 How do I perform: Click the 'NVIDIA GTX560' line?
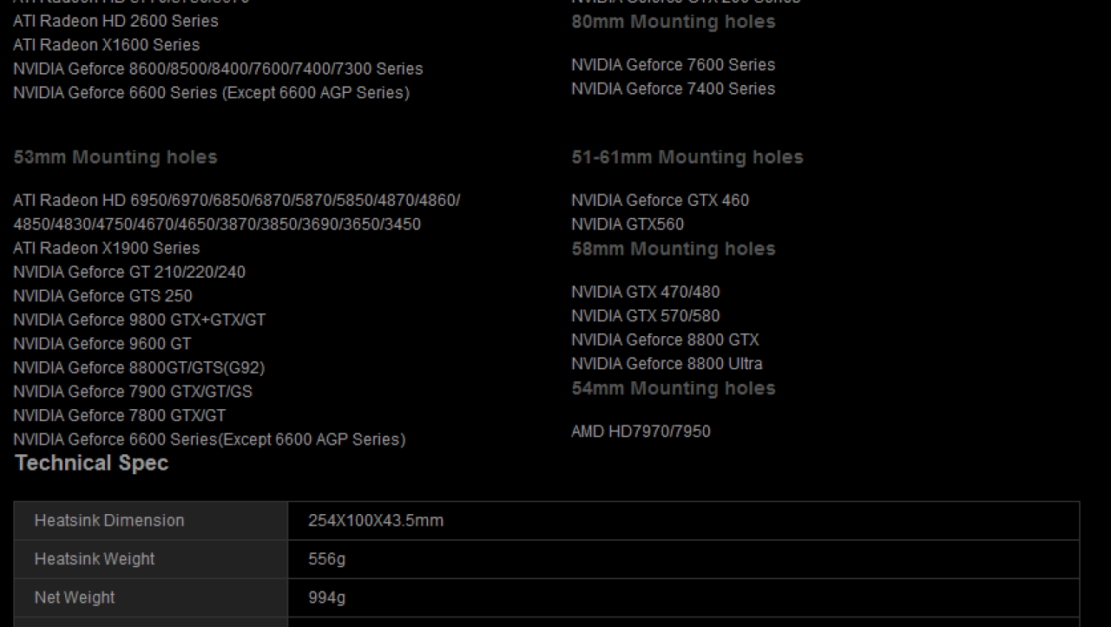point(628,224)
